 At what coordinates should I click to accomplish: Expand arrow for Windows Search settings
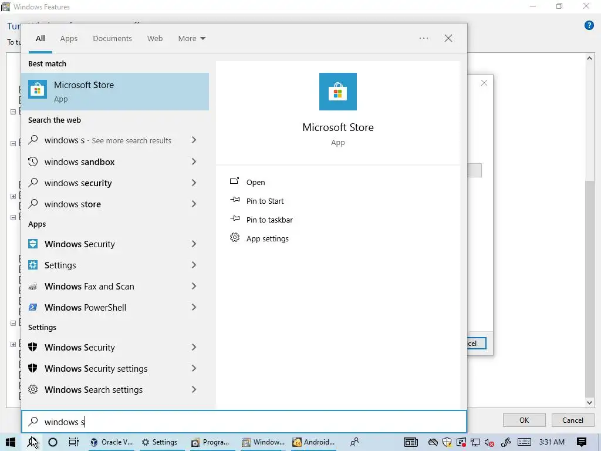(194, 389)
